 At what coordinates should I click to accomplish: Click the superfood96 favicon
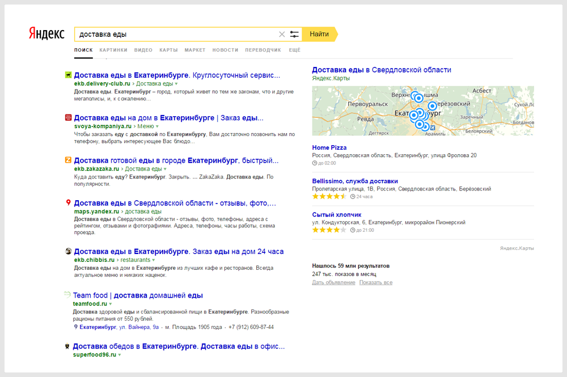pyautogui.click(x=67, y=346)
